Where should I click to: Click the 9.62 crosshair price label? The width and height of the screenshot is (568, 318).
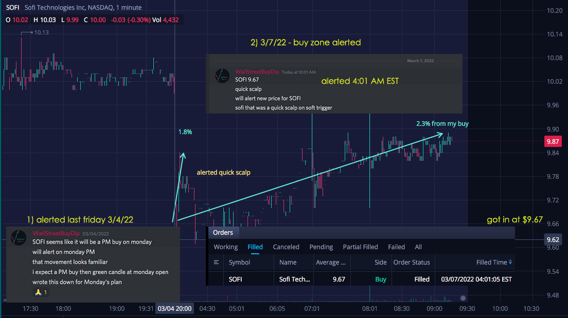click(x=553, y=239)
